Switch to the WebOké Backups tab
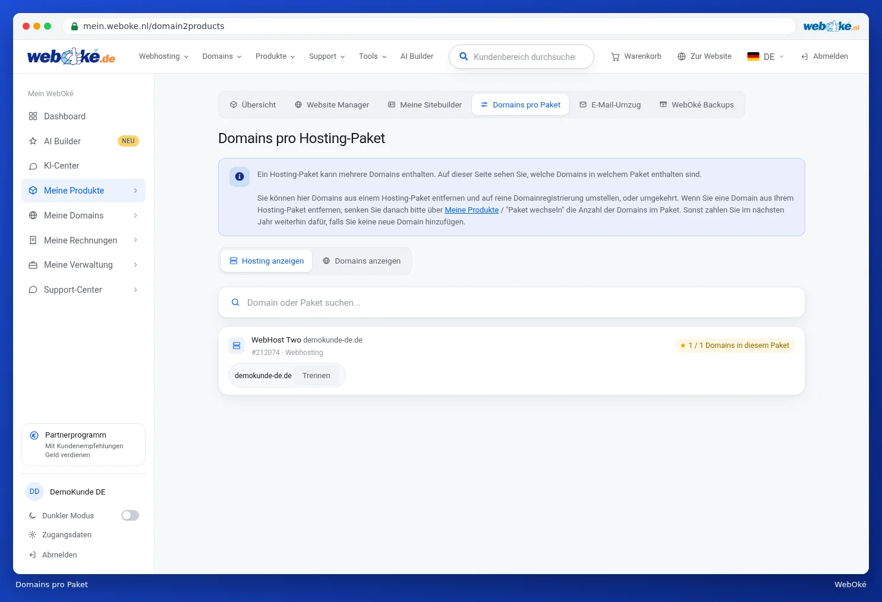The height and width of the screenshot is (602, 882). click(x=697, y=104)
